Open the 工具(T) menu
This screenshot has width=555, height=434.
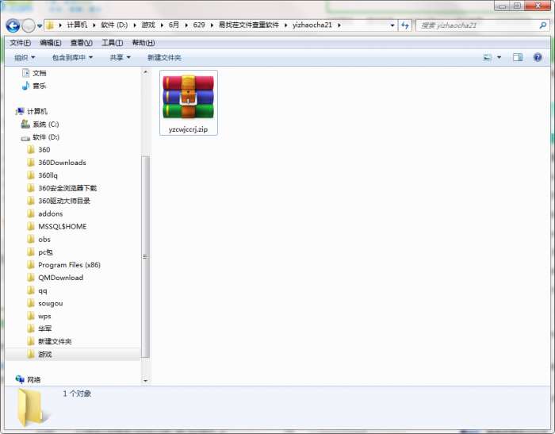pos(112,42)
